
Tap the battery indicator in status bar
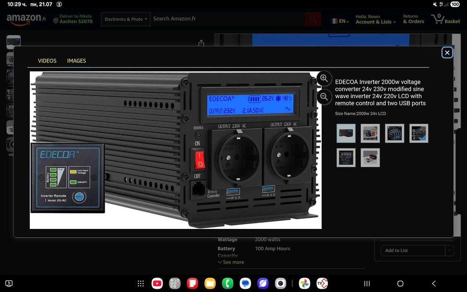[x=455, y=4]
